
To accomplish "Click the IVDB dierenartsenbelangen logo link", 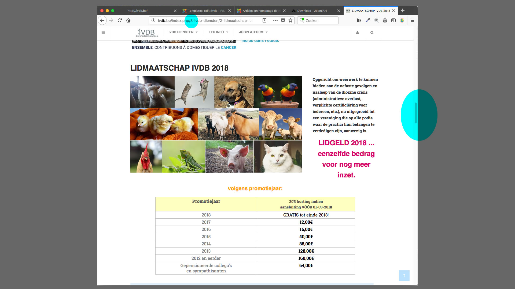I will [x=147, y=33].
